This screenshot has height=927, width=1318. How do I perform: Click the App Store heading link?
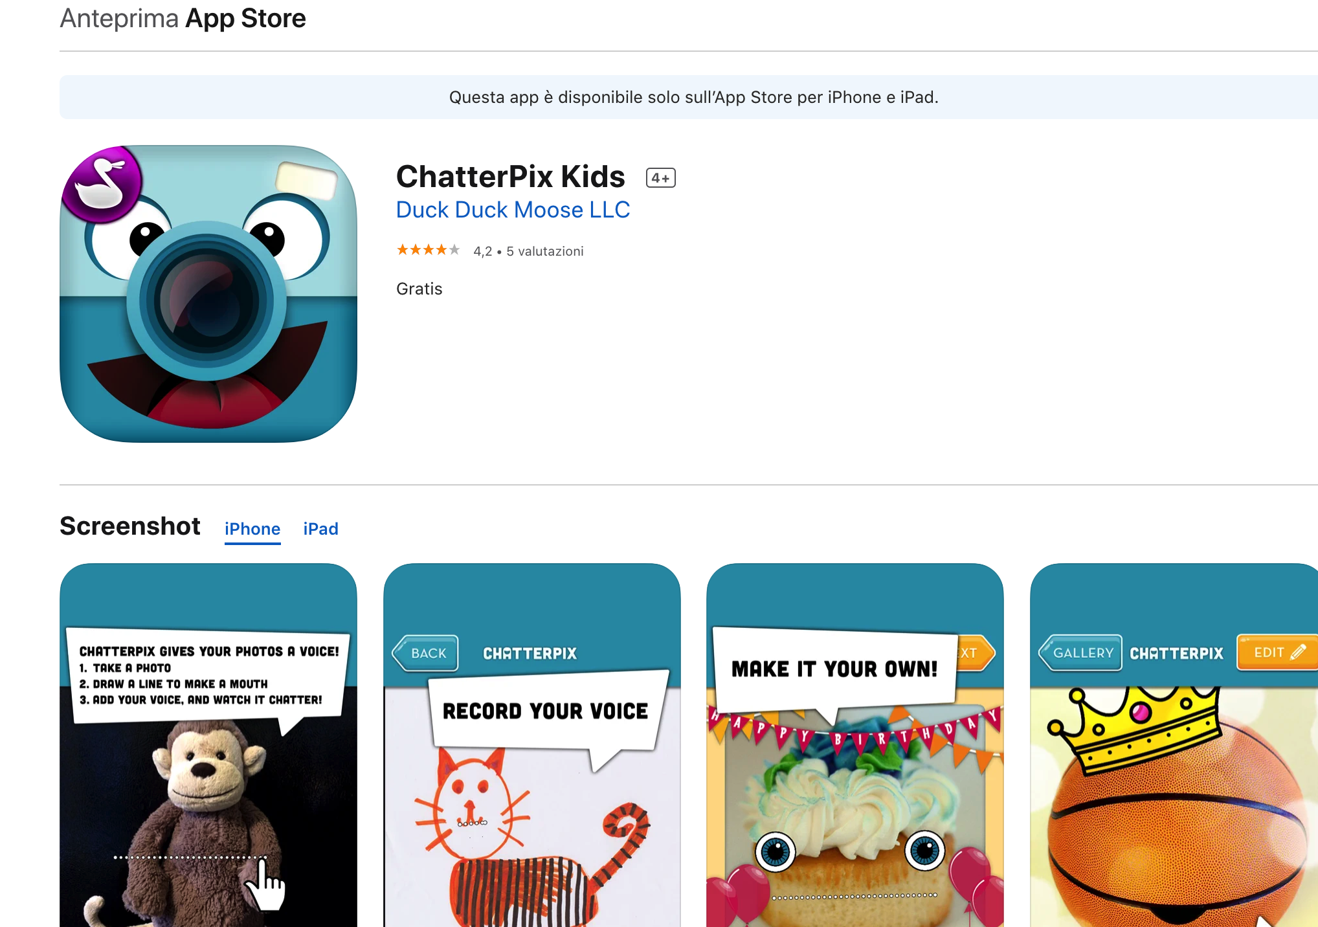(245, 18)
